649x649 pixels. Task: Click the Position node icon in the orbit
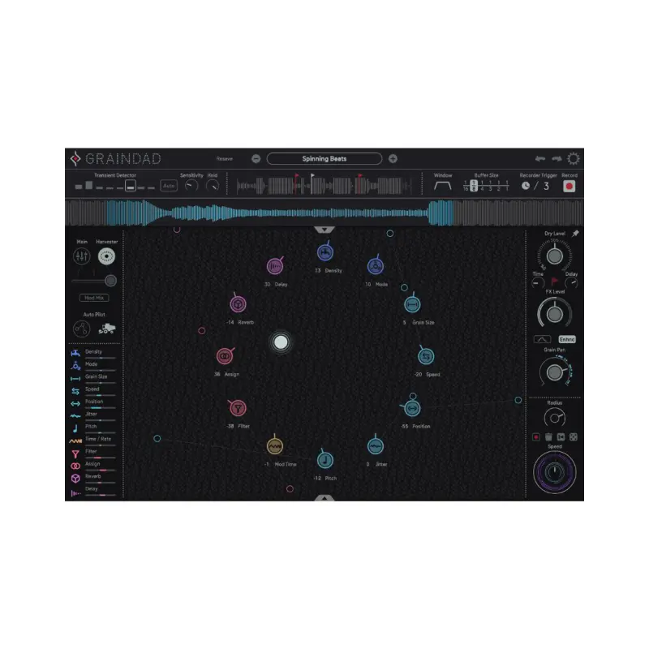coord(412,408)
